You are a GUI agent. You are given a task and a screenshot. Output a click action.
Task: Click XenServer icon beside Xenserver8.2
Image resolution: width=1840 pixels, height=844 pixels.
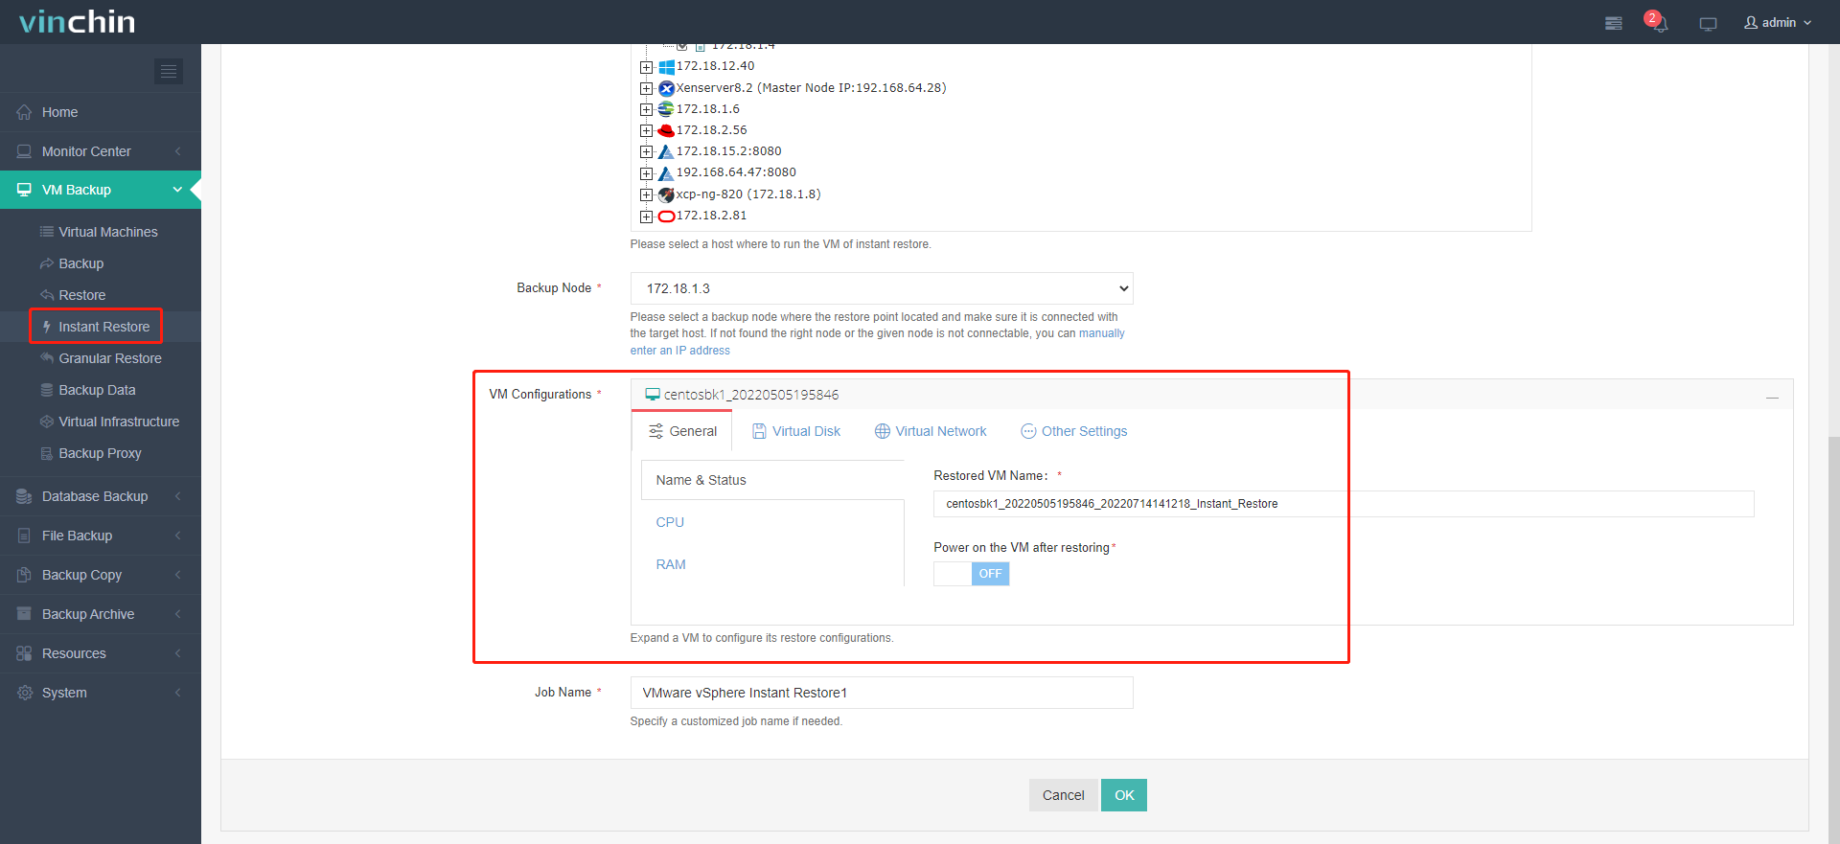pyautogui.click(x=666, y=88)
